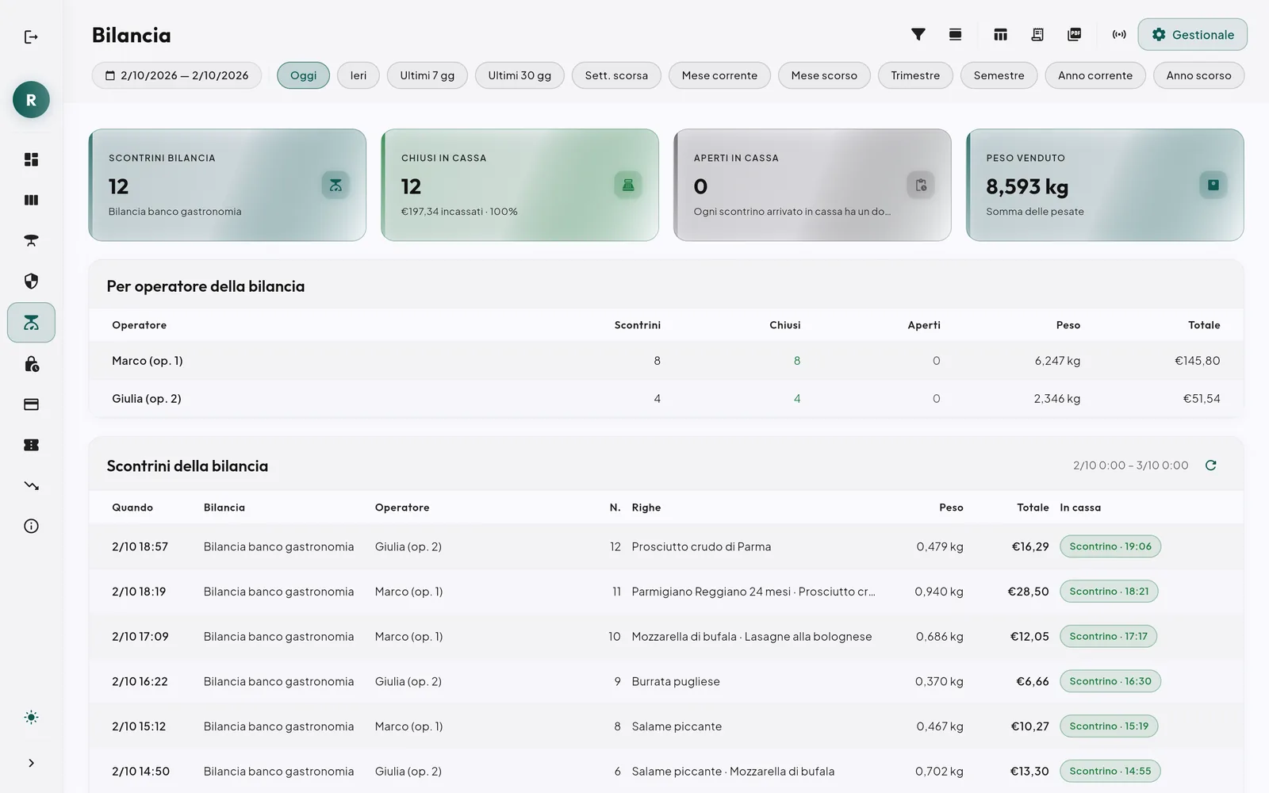
Task: Open the table columns icon in toolbar
Action: [x=1000, y=34]
